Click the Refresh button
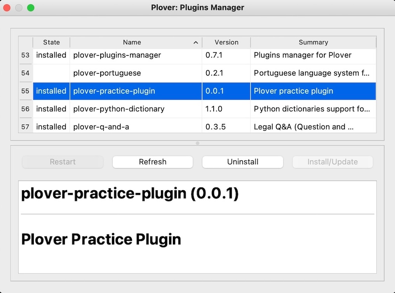Viewport: 395px width, 293px height. click(153, 162)
